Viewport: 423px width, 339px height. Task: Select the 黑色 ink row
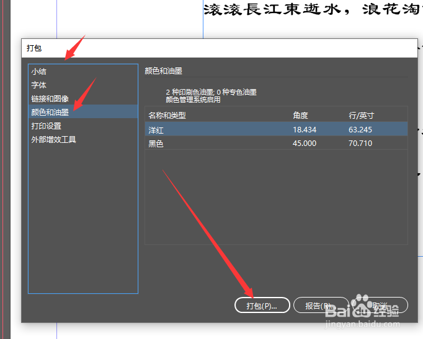coord(276,143)
